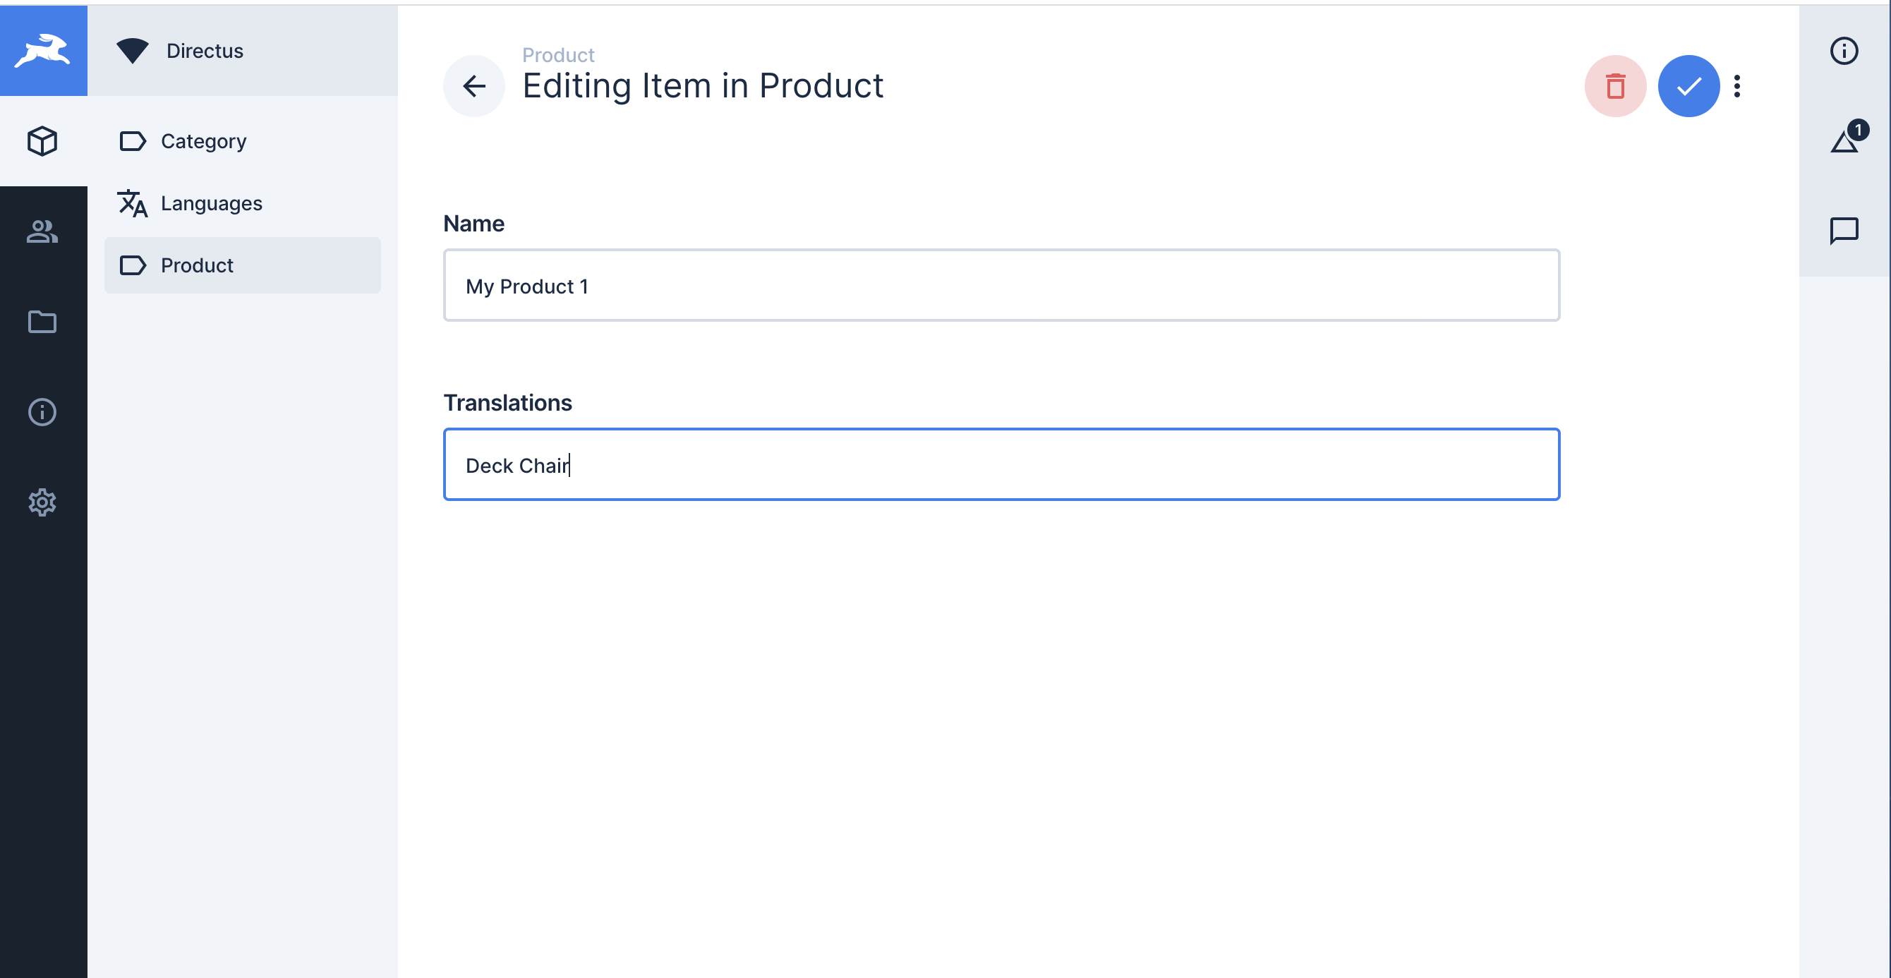Focus the Translations field with Deck Chair

coord(1001,464)
